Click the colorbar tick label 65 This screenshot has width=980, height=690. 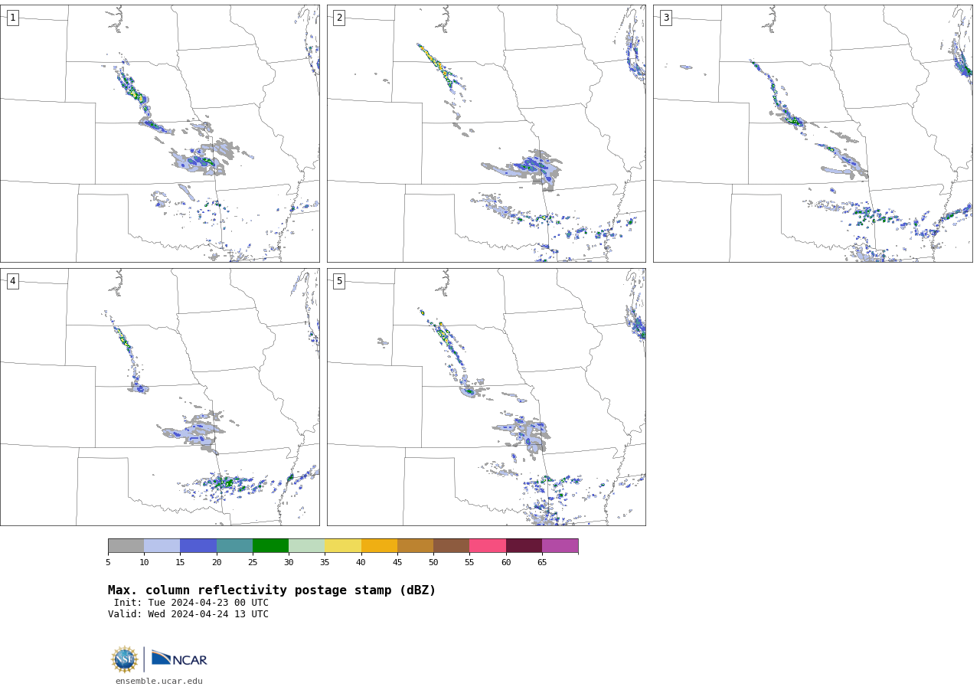(x=542, y=562)
